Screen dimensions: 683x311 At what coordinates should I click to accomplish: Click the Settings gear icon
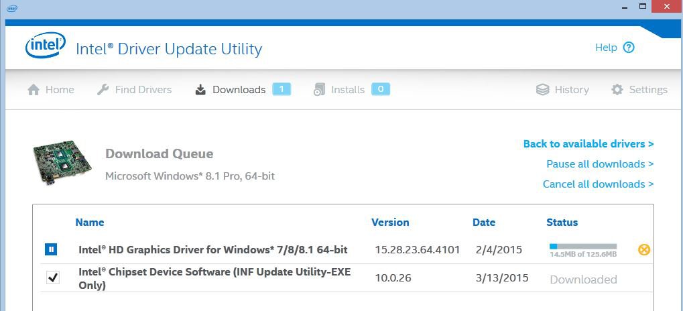[x=617, y=90]
